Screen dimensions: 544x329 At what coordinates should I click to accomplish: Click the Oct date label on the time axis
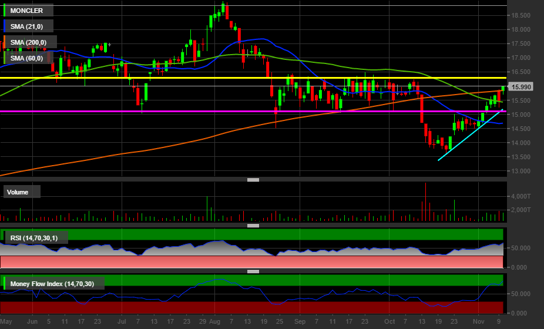[389, 321]
